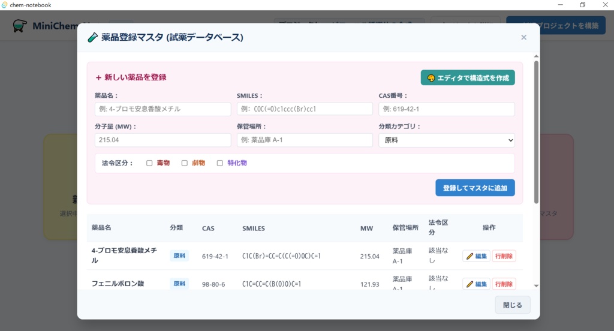Check the 特化物 checkbox
This screenshot has width=614, height=331.
(219, 163)
